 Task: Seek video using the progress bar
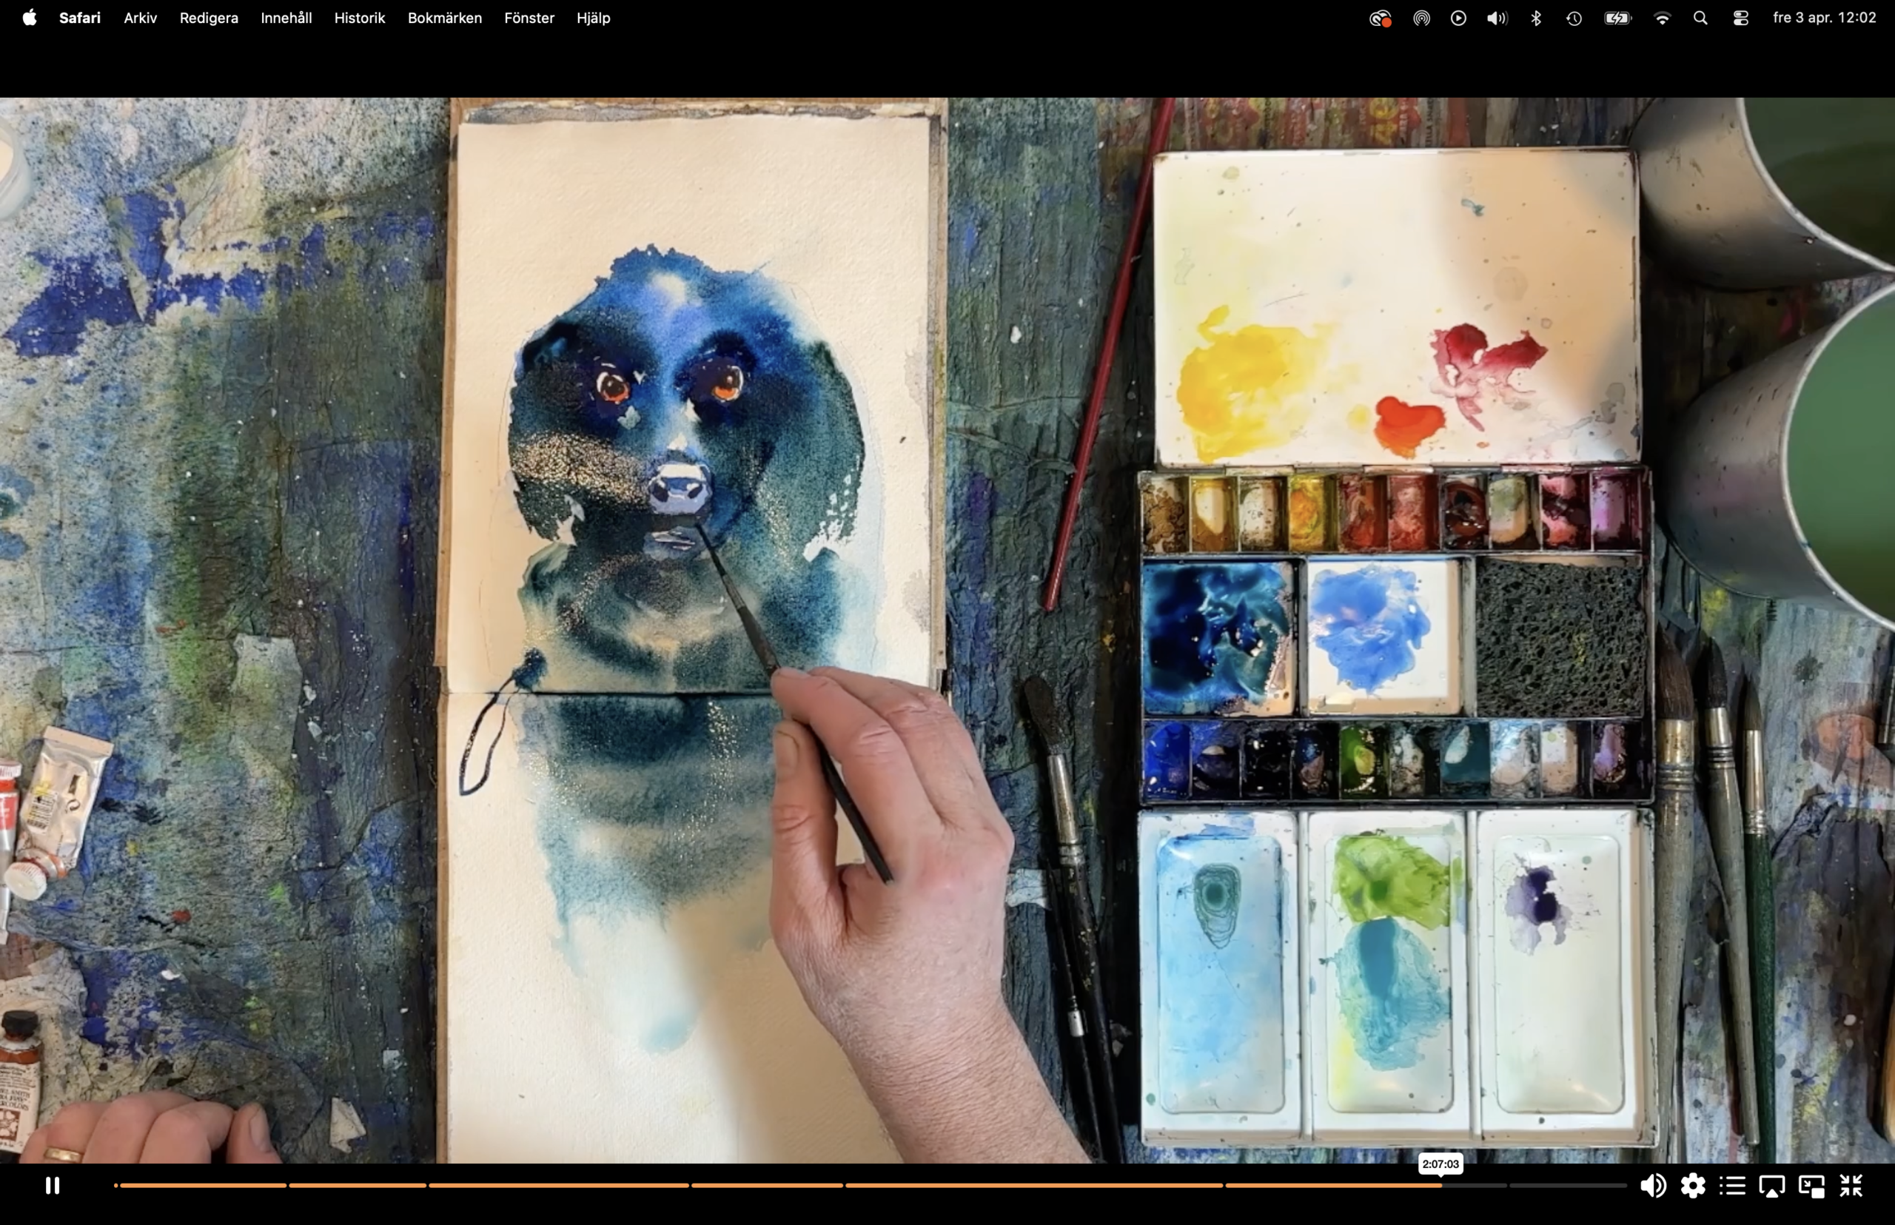click(871, 1185)
